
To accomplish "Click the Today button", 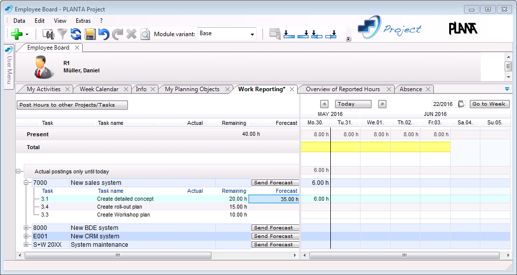I will point(353,104).
